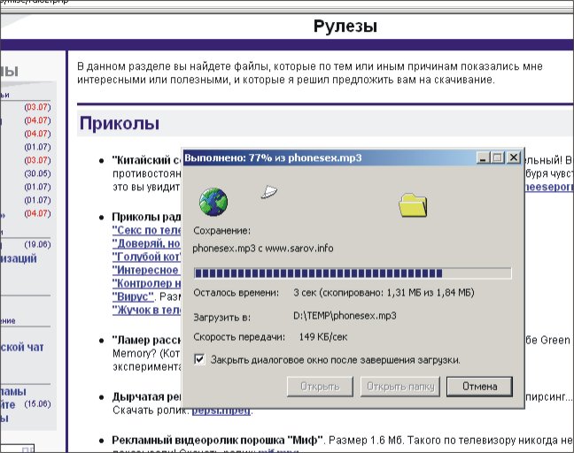This screenshot has height=453, width=574.
Task: Open the sidebar chat link "ской чат"
Action: point(22,347)
